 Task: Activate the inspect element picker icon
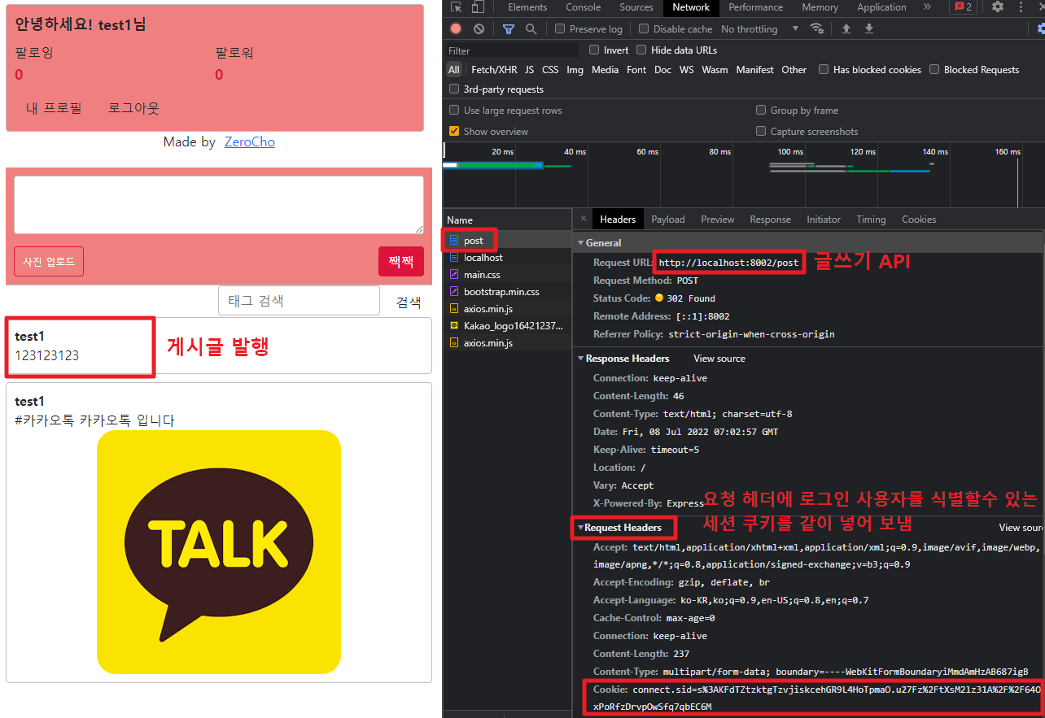pyautogui.click(x=457, y=7)
